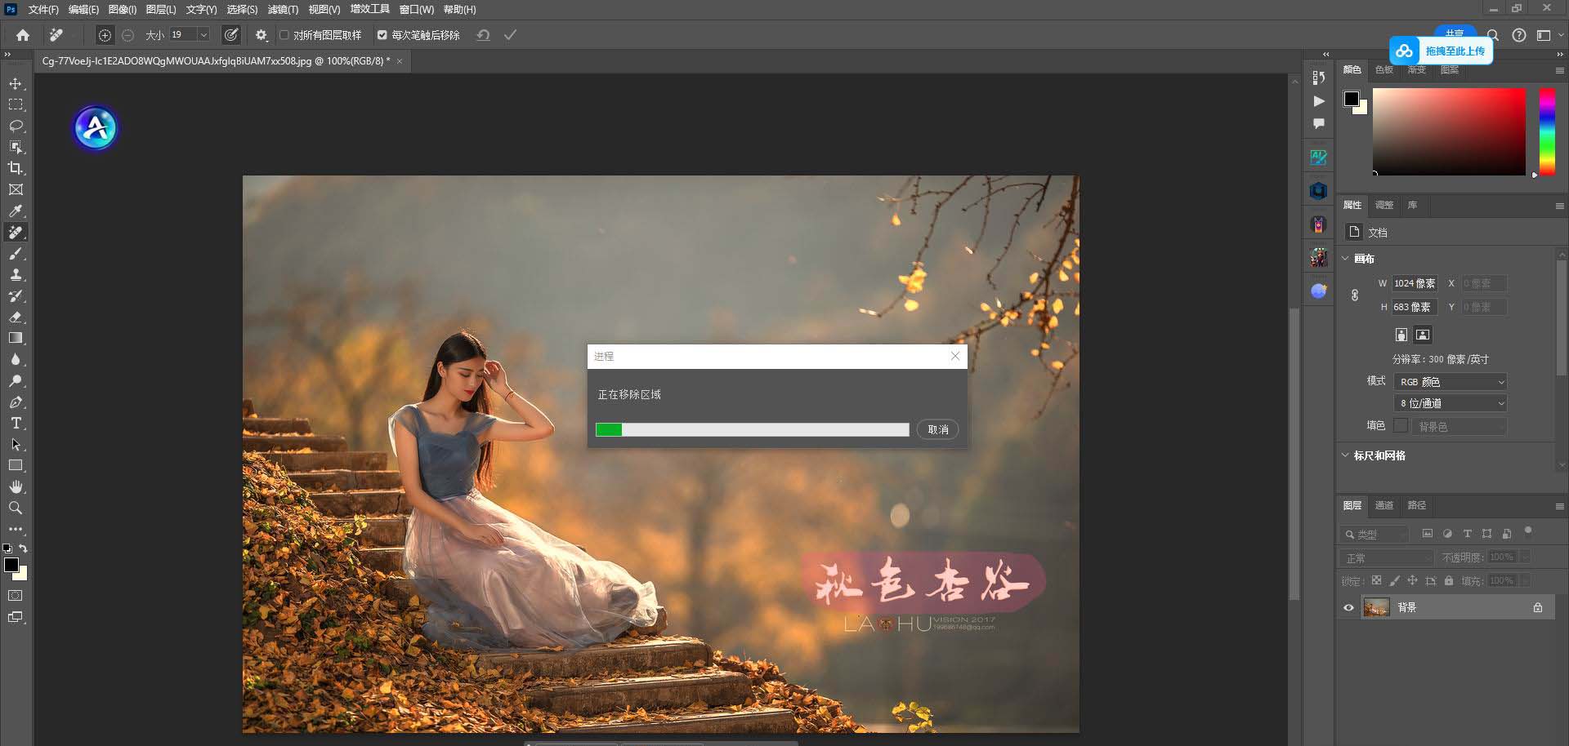The image size is (1569, 746).
Task: Select the History Brush tool
Action: point(16,295)
